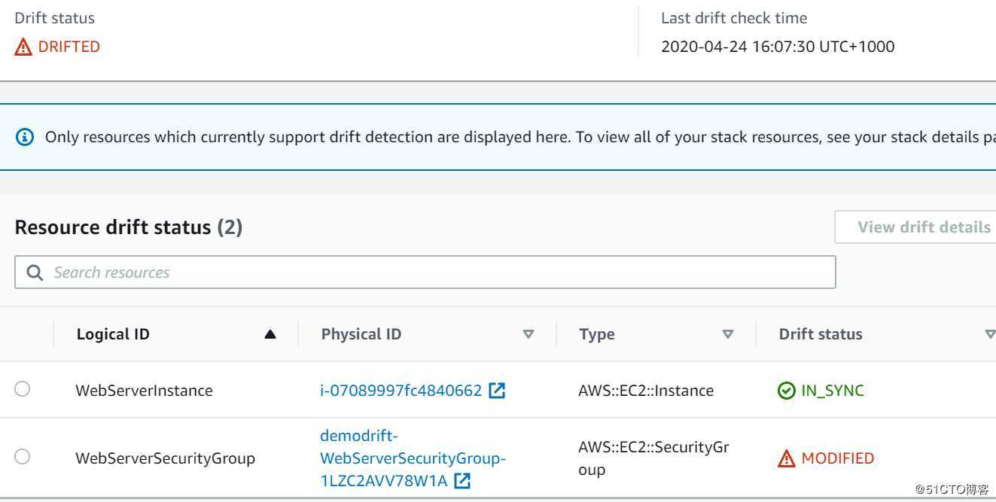Click the DRIFTED warning triangle icon

point(23,47)
